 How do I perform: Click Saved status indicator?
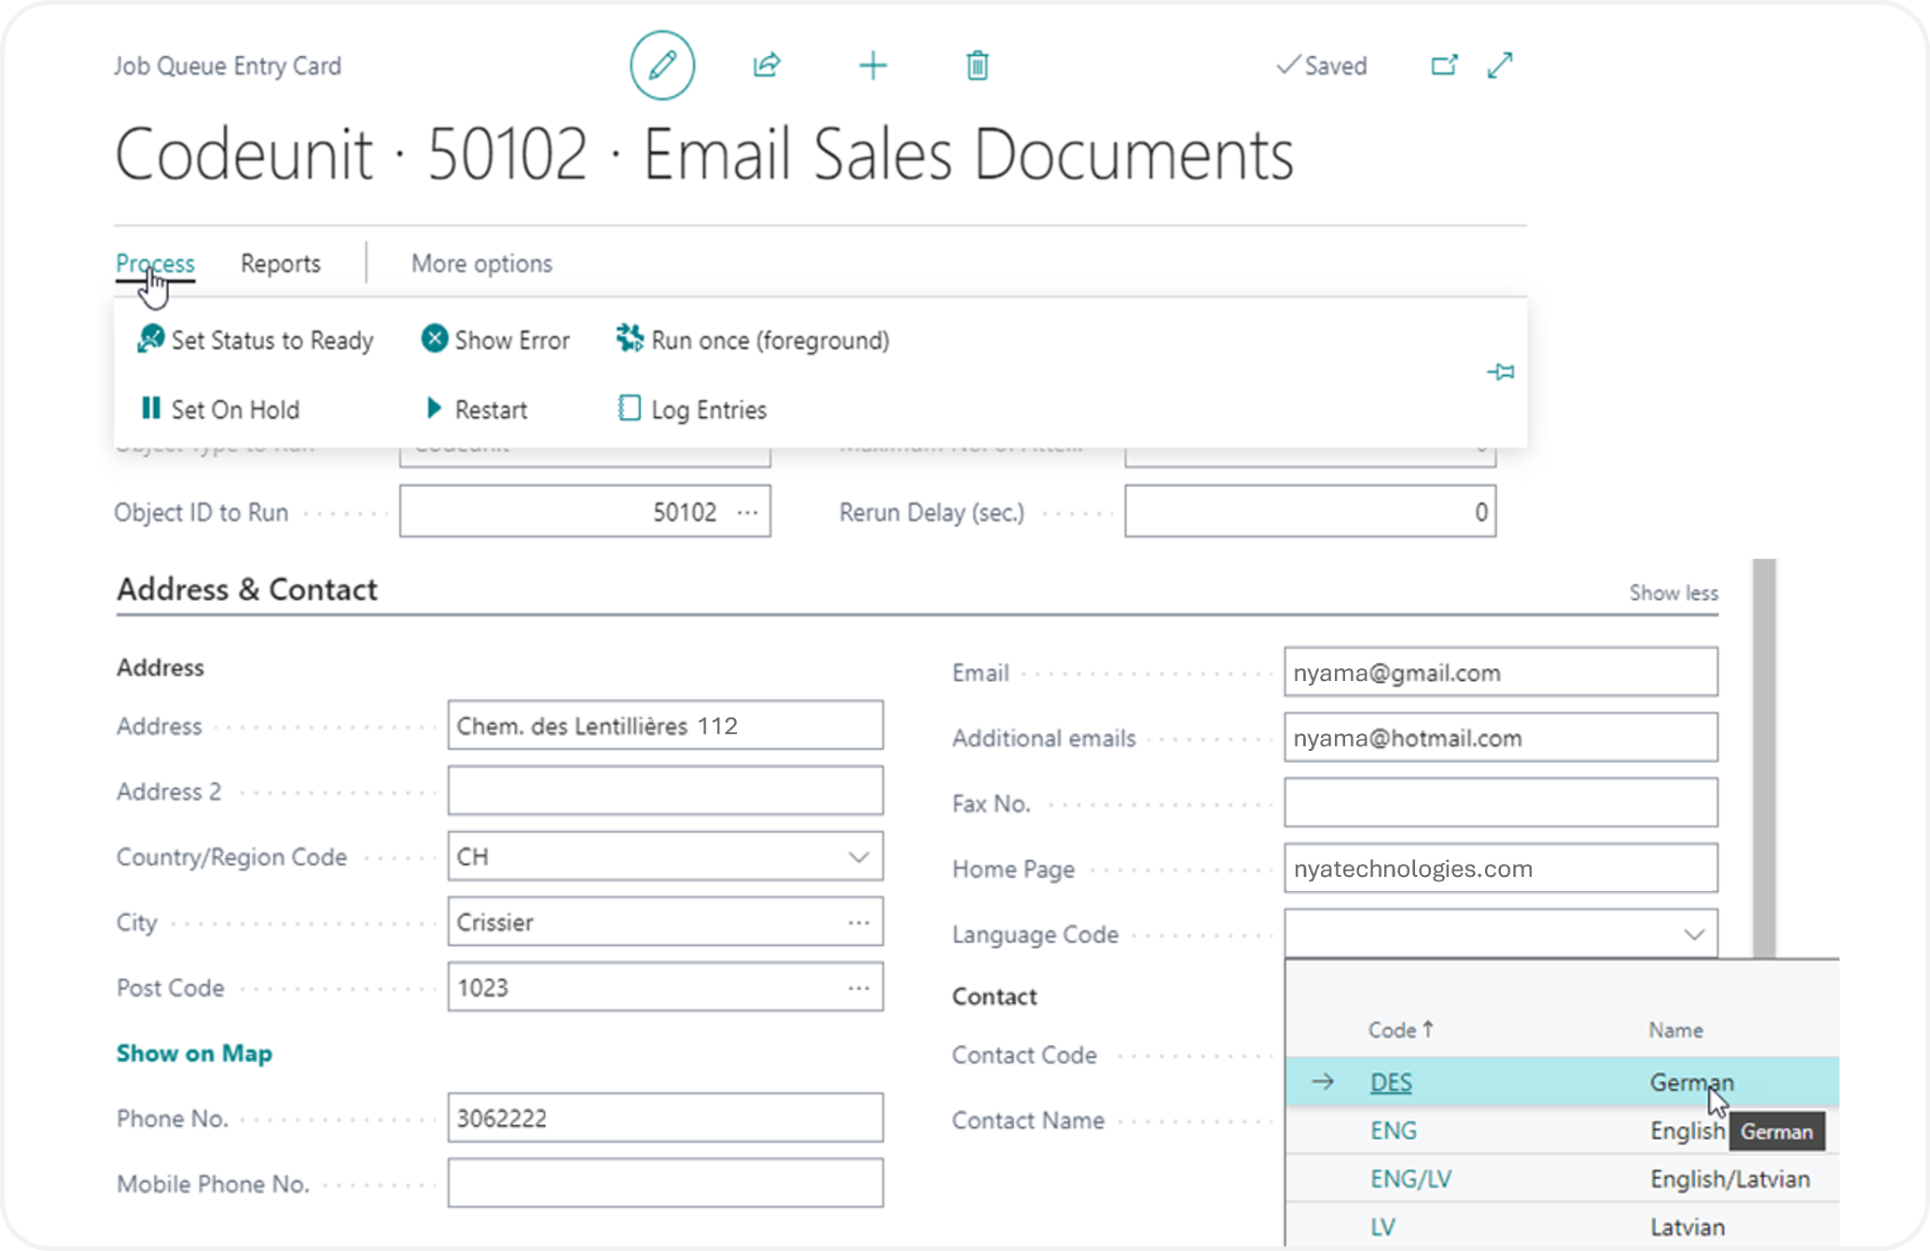point(1322,65)
